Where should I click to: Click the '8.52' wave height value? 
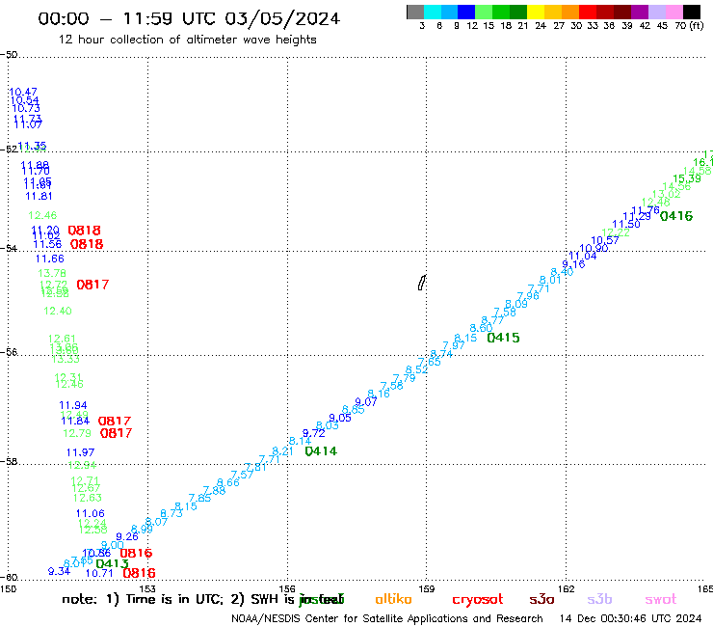416,369
